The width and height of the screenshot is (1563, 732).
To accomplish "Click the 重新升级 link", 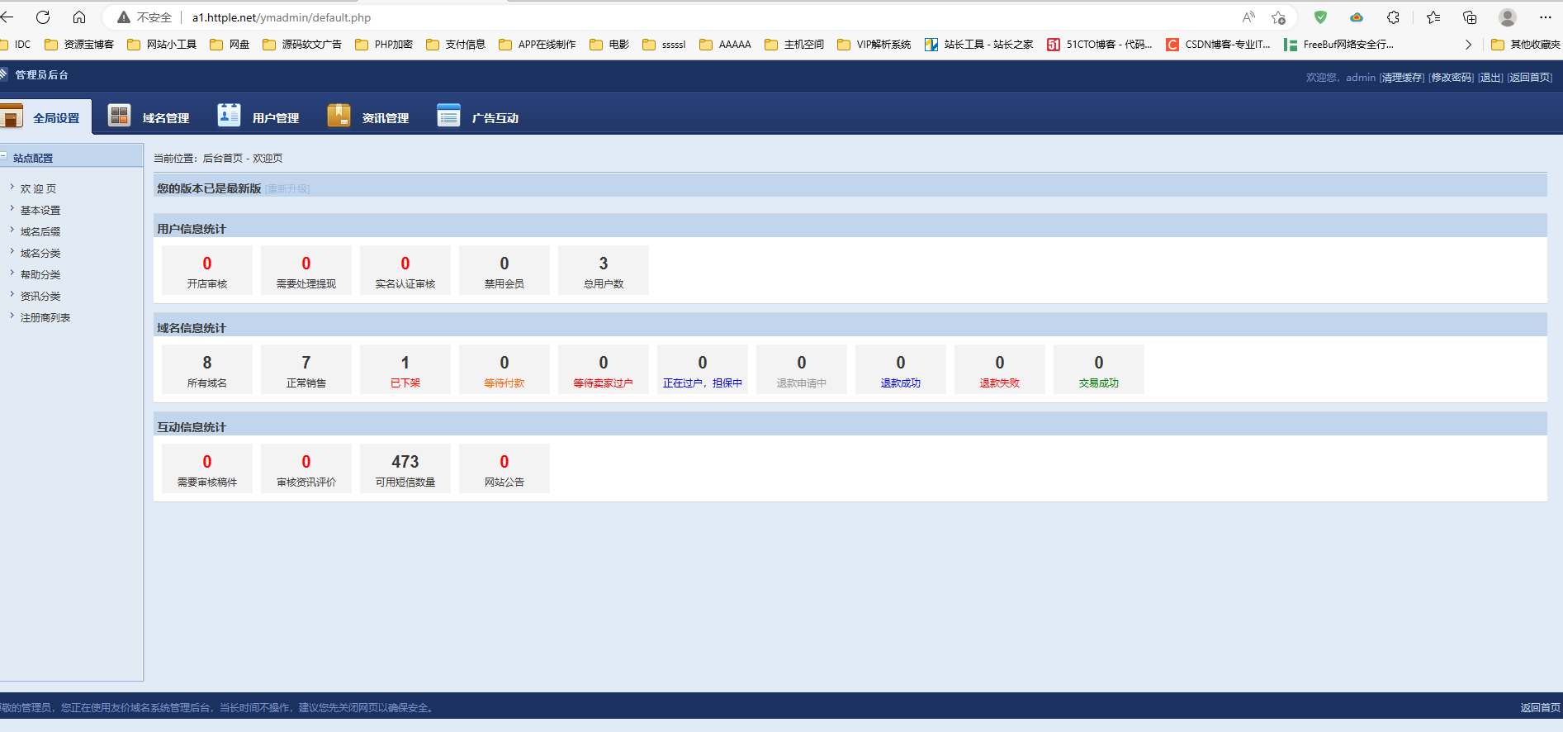I will 287,189.
